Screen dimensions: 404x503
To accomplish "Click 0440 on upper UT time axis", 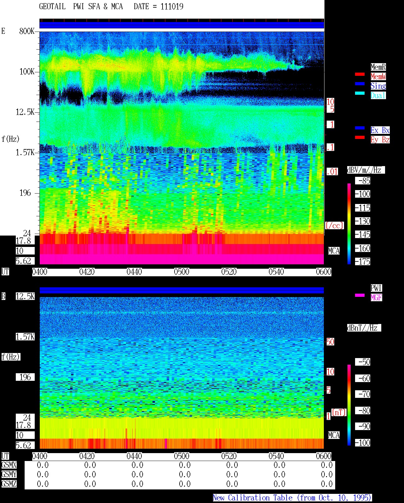I will point(134,272).
